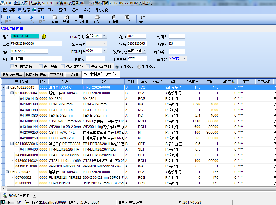276x205 pixels.
Task: Check the 过滤原材料 option
Action: [x=63, y=66]
